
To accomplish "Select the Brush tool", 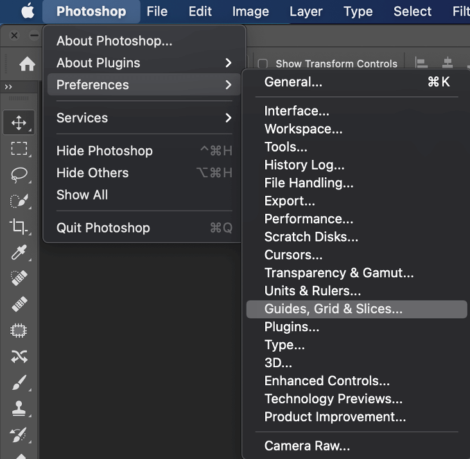I will [x=19, y=383].
